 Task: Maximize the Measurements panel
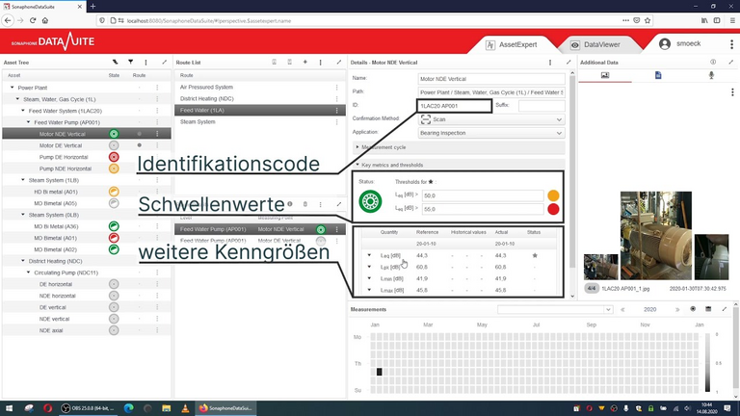click(x=725, y=309)
